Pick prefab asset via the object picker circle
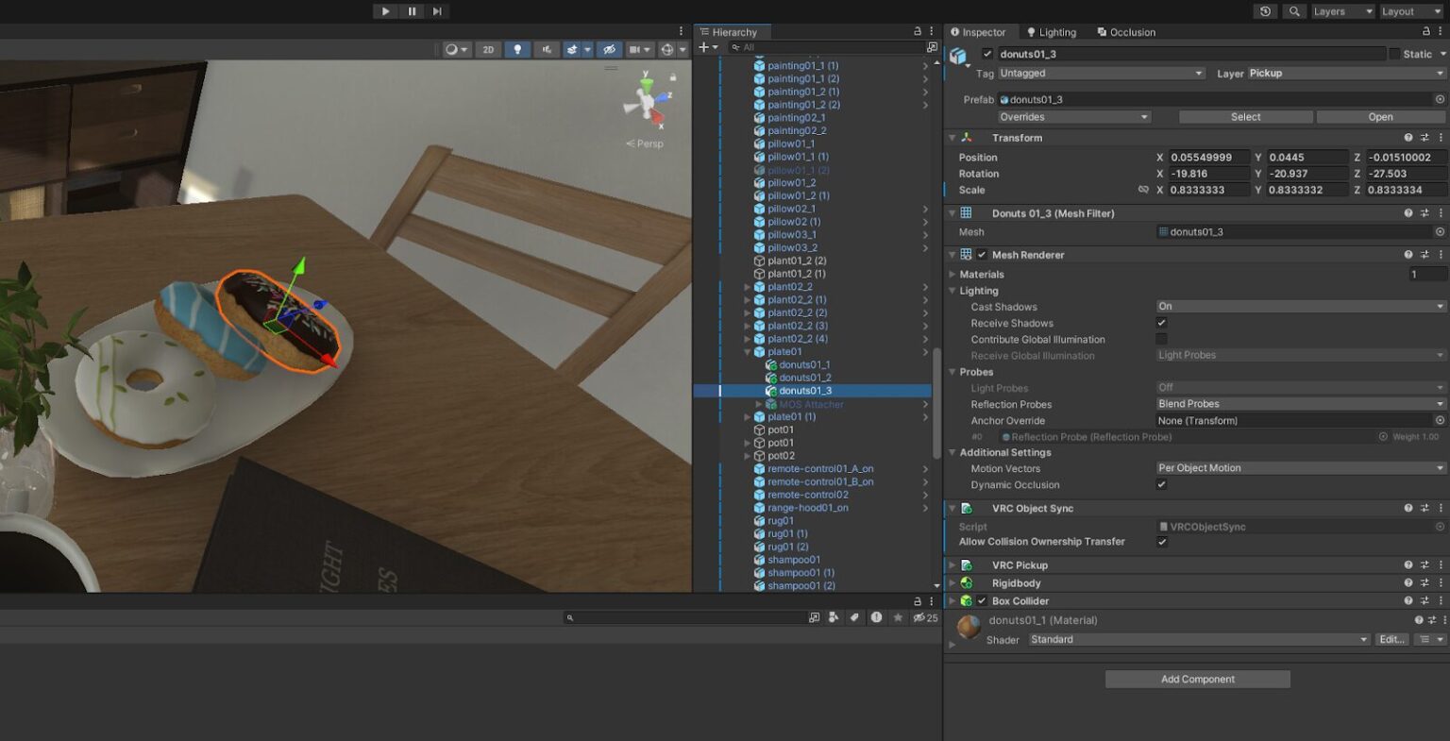 click(x=1440, y=99)
